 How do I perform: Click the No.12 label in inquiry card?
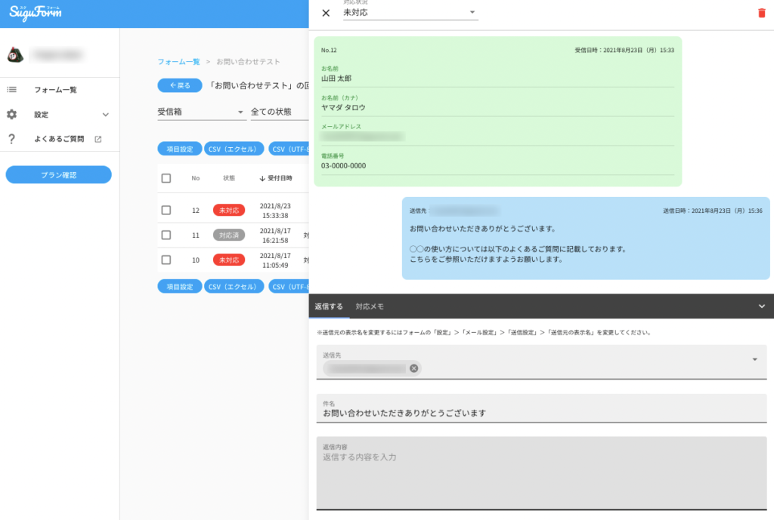click(329, 51)
